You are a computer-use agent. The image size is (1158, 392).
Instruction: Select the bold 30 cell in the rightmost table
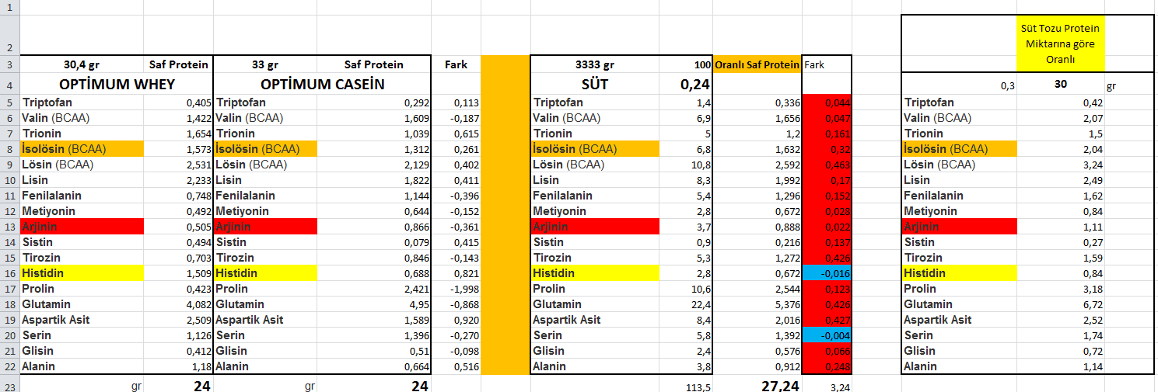point(1060,85)
